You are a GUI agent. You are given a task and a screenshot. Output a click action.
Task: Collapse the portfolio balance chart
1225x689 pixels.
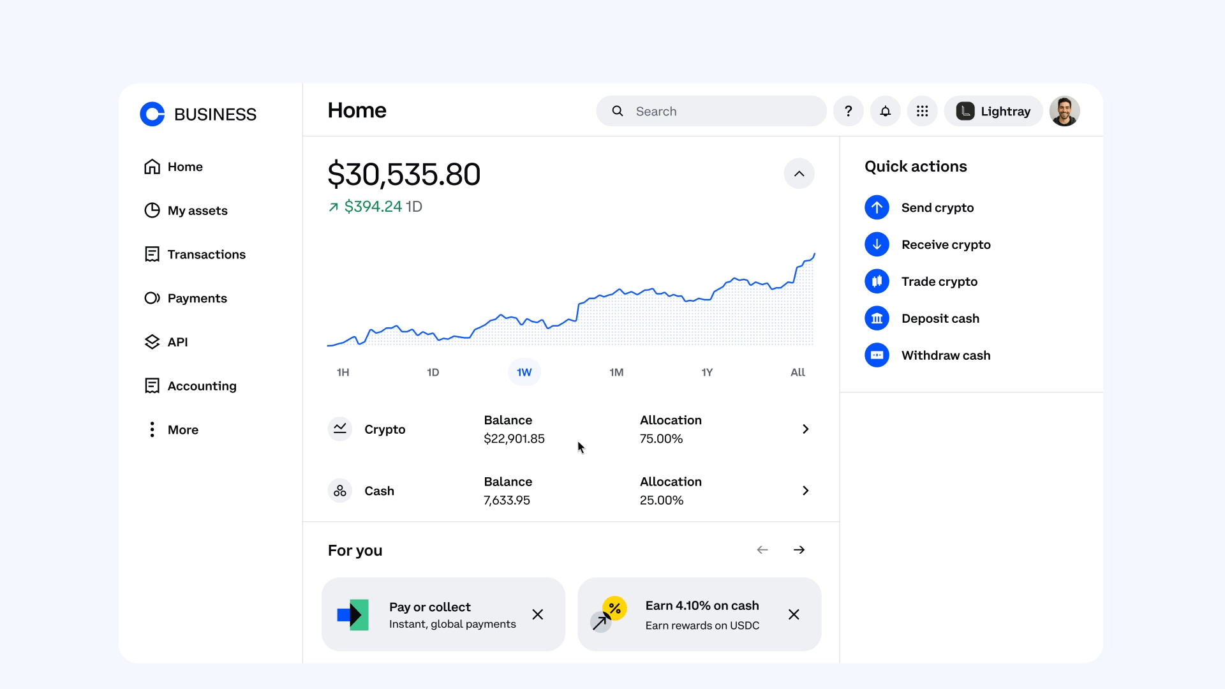tap(799, 173)
